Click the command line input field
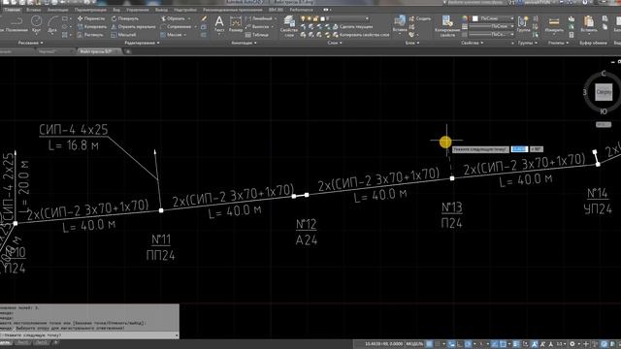The height and width of the screenshot is (349, 621). 87,335
